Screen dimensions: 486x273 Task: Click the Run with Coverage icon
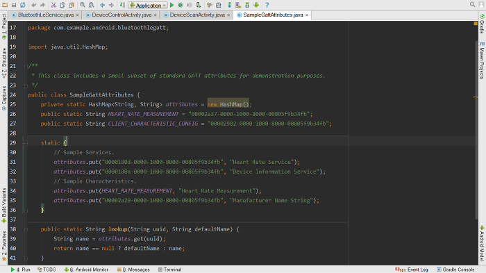[x=190, y=5]
